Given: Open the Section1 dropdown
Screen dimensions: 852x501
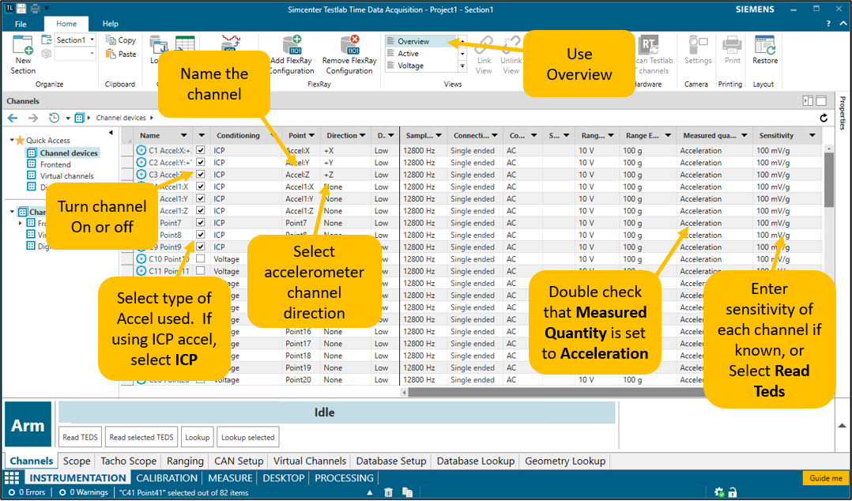Looking at the screenshot, I should click(92, 40).
